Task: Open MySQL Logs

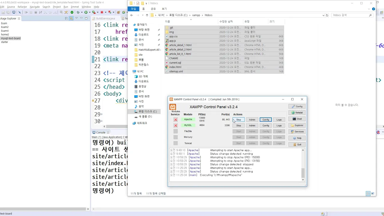Action: pos(279,125)
